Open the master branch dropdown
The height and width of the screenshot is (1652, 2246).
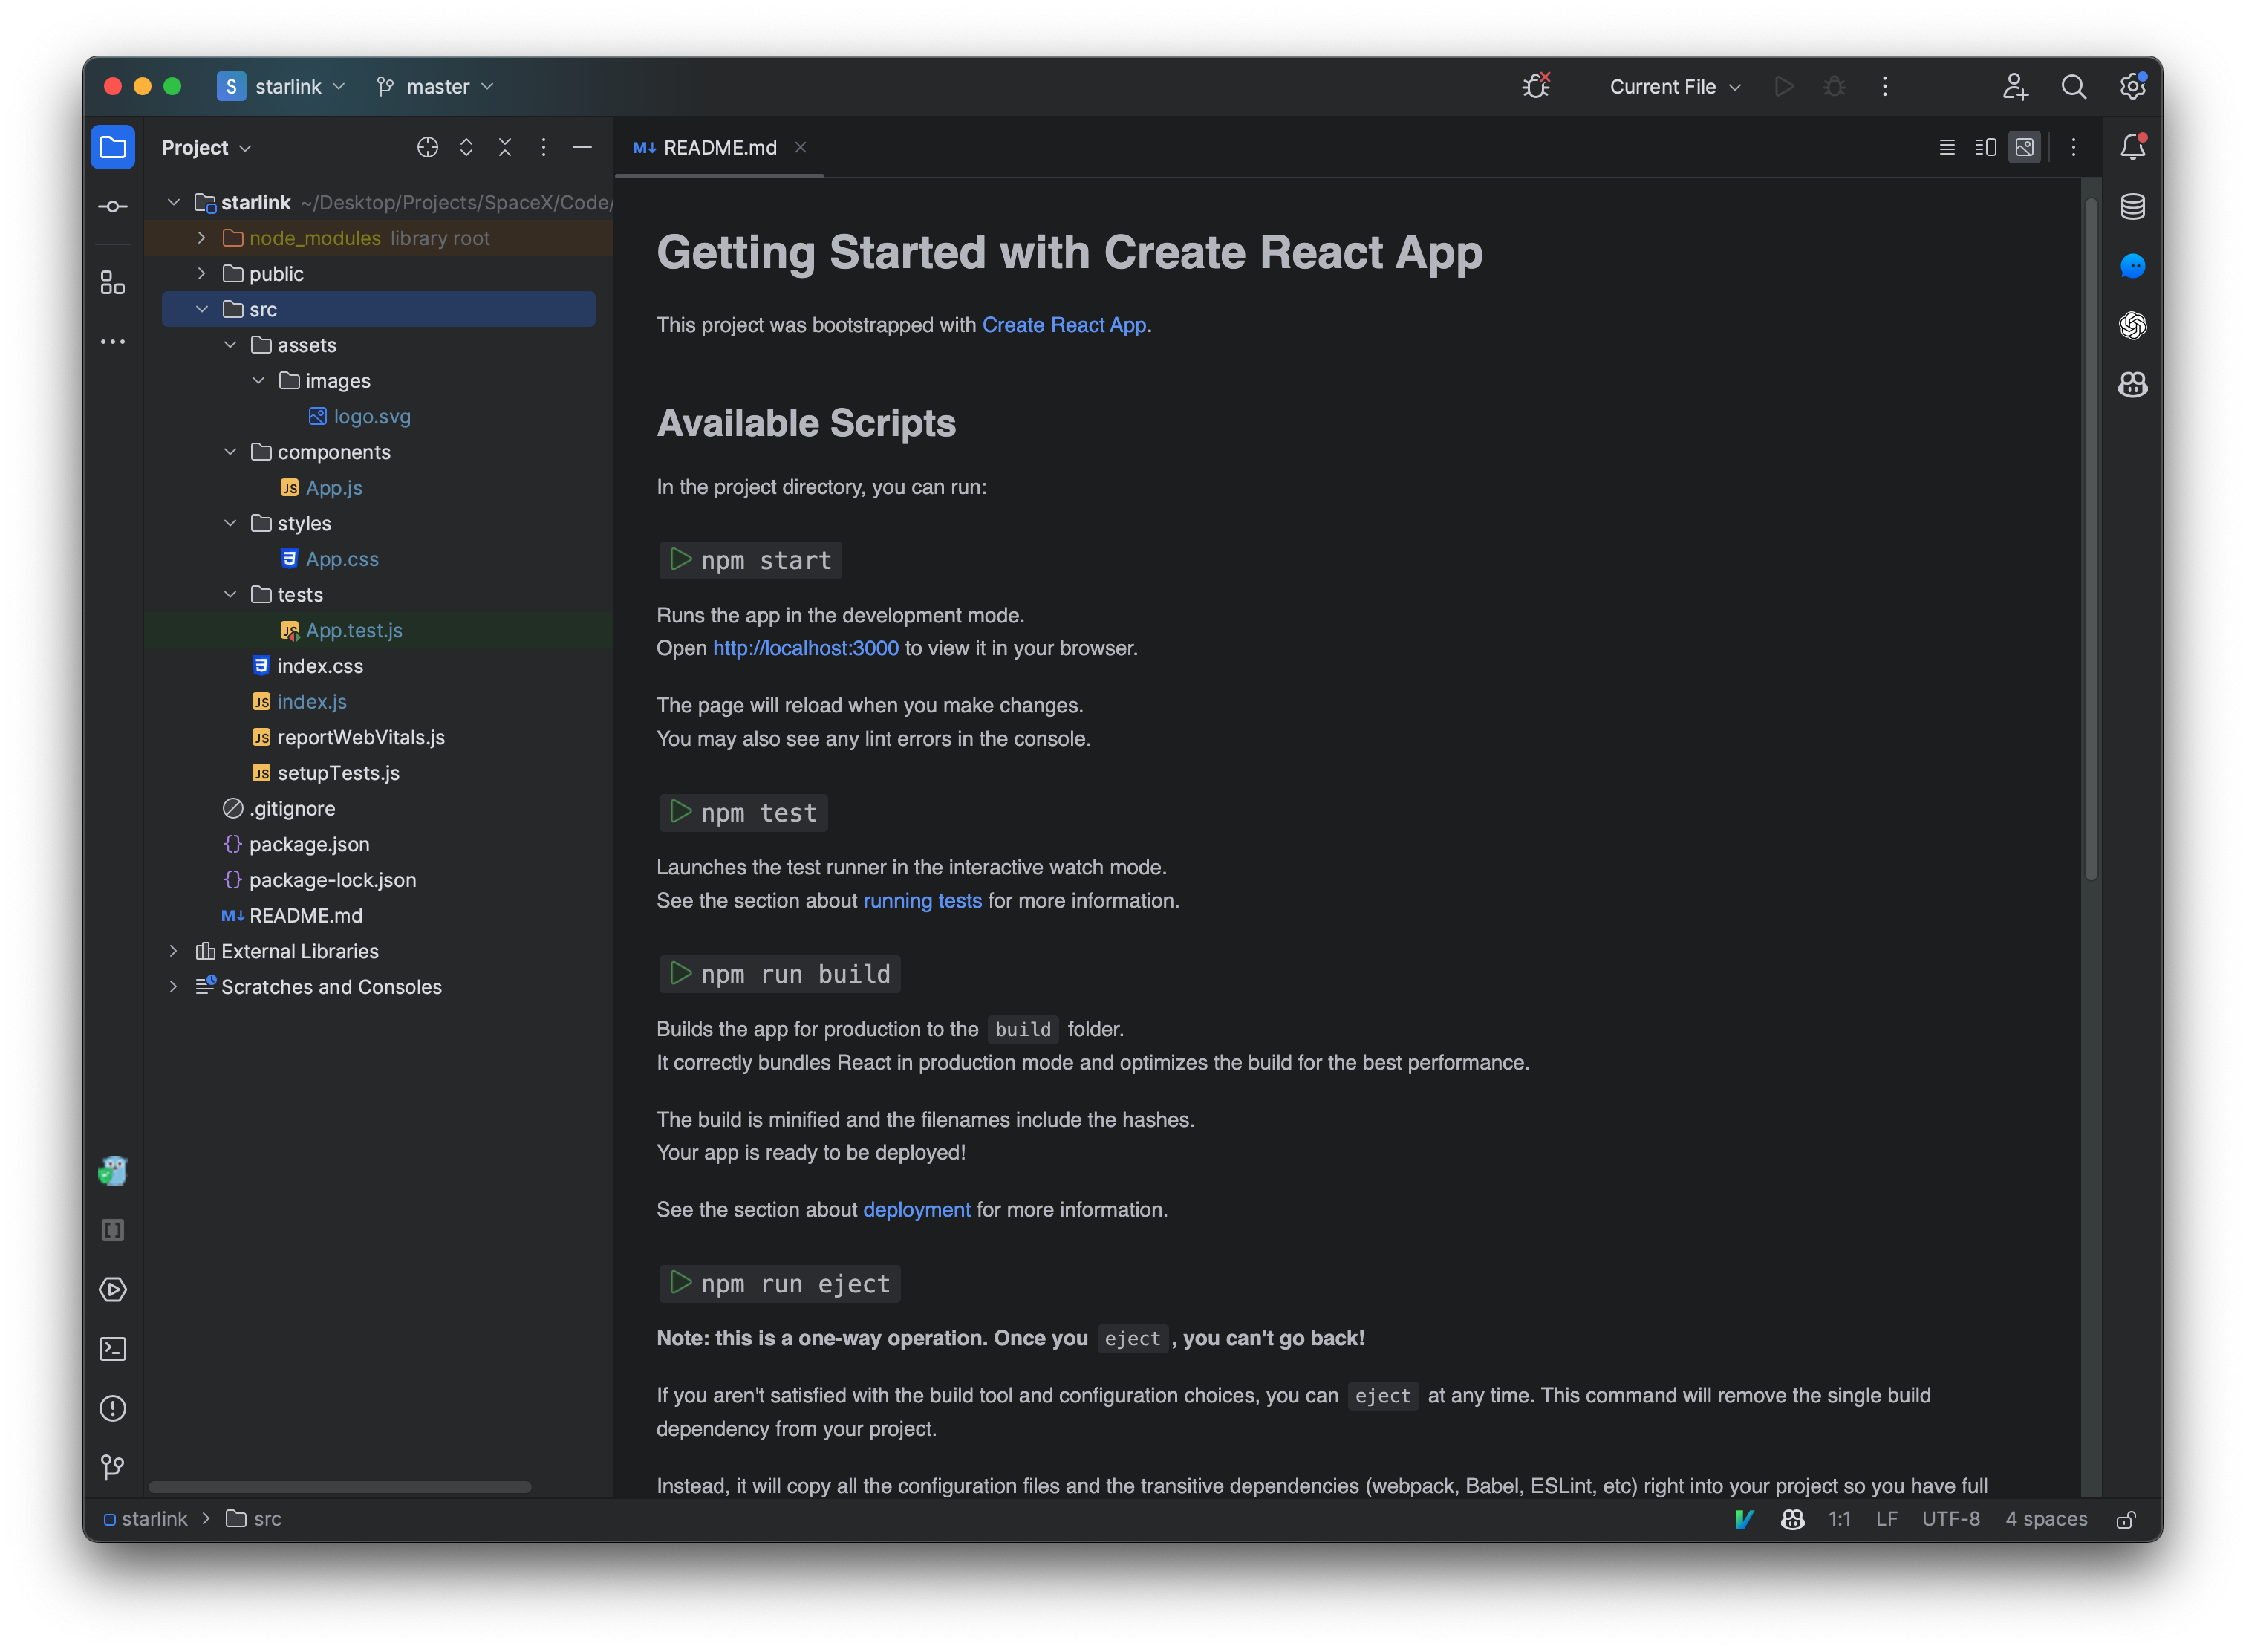pyautogui.click(x=435, y=86)
